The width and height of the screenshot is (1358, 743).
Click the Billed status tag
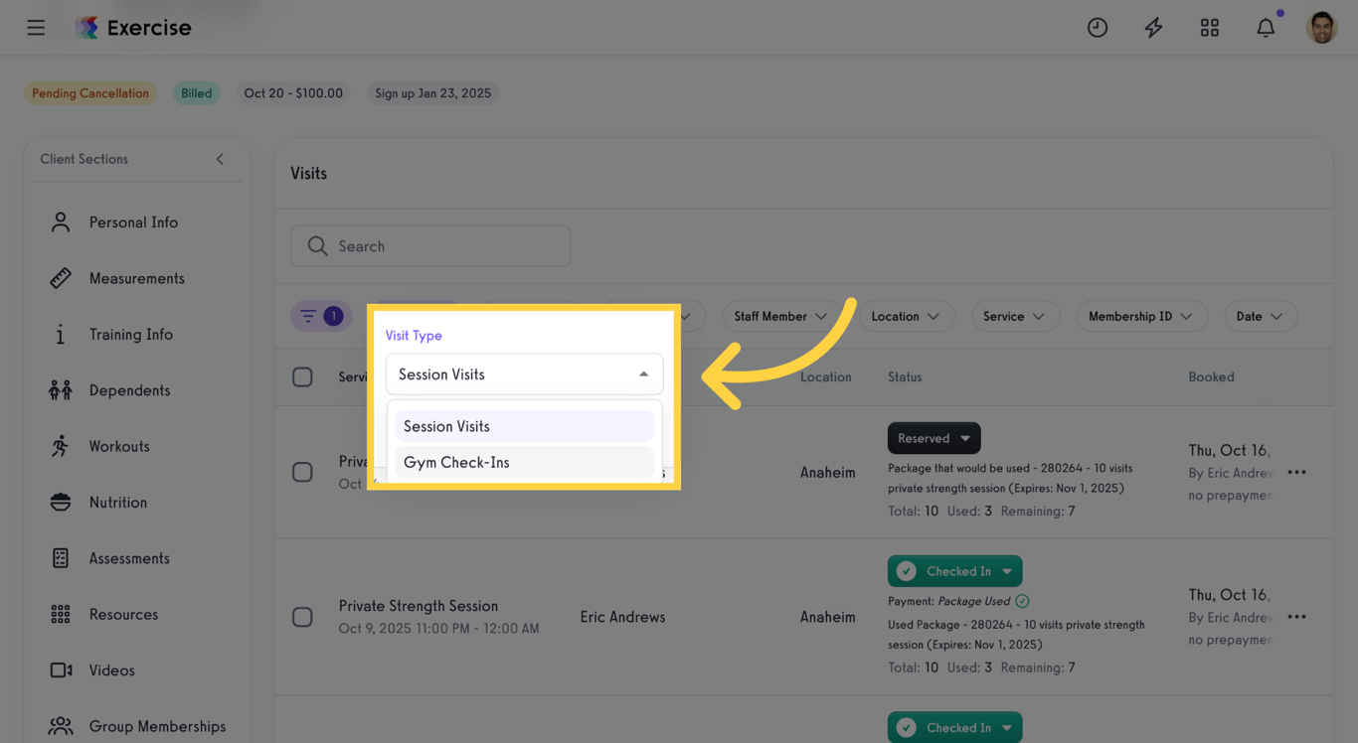(196, 93)
